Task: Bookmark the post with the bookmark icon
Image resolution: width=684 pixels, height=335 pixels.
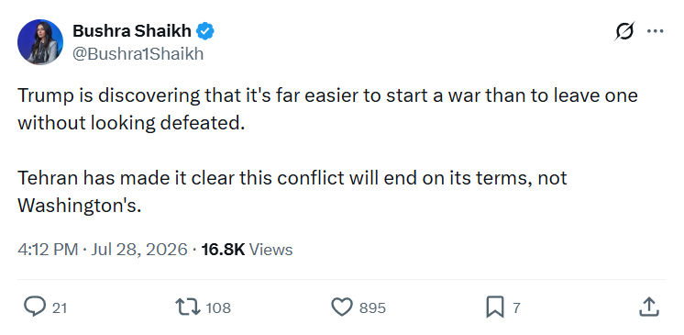Action: [x=495, y=307]
